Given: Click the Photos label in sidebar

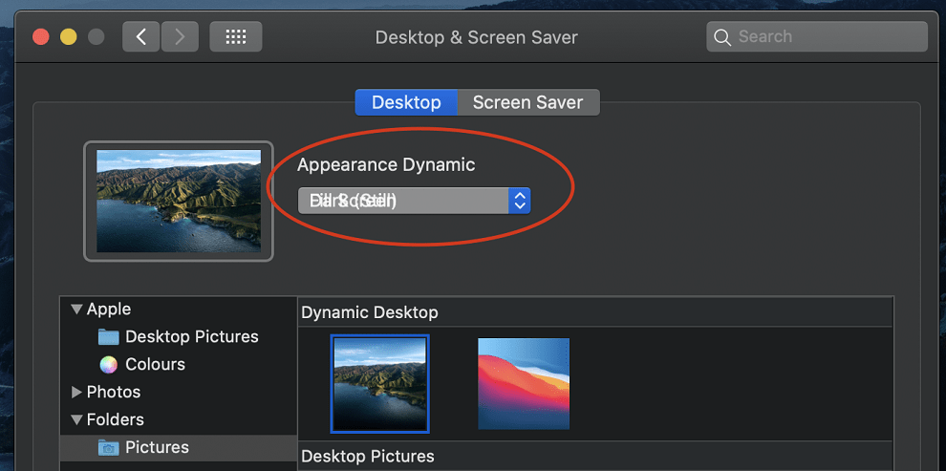Looking at the screenshot, I should click(114, 392).
